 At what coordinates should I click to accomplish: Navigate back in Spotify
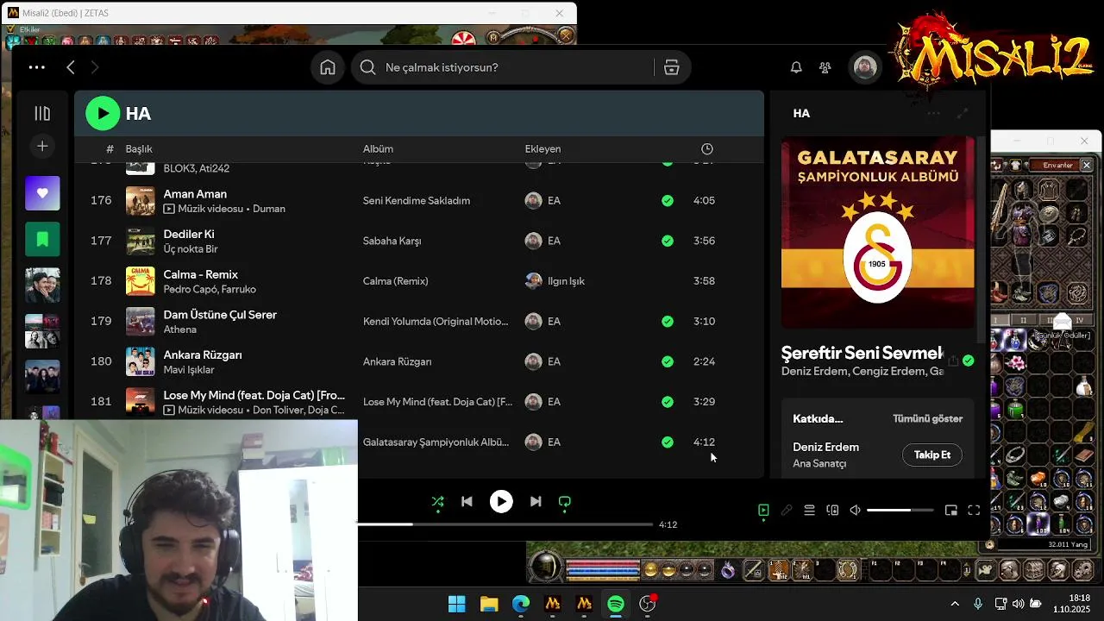tap(71, 67)
